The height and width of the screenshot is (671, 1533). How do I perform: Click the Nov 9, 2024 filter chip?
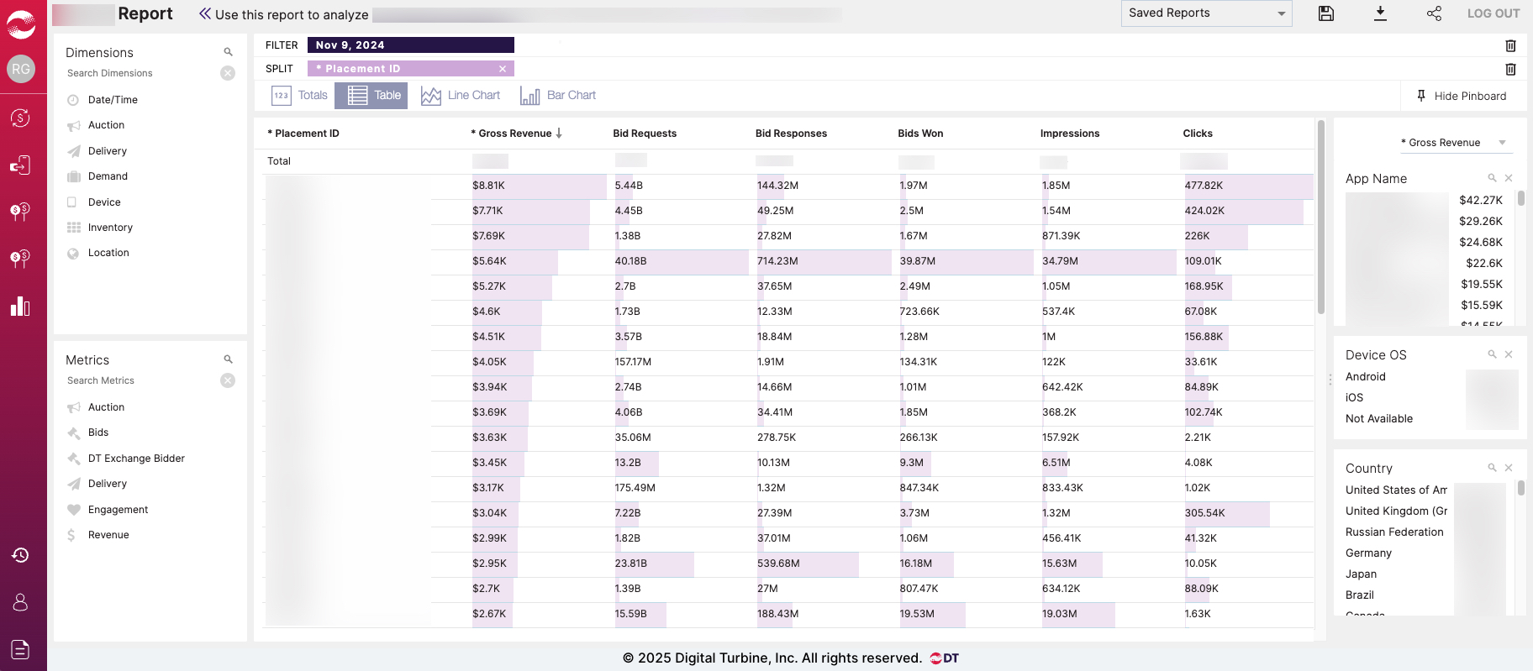(x=410, y=45)
